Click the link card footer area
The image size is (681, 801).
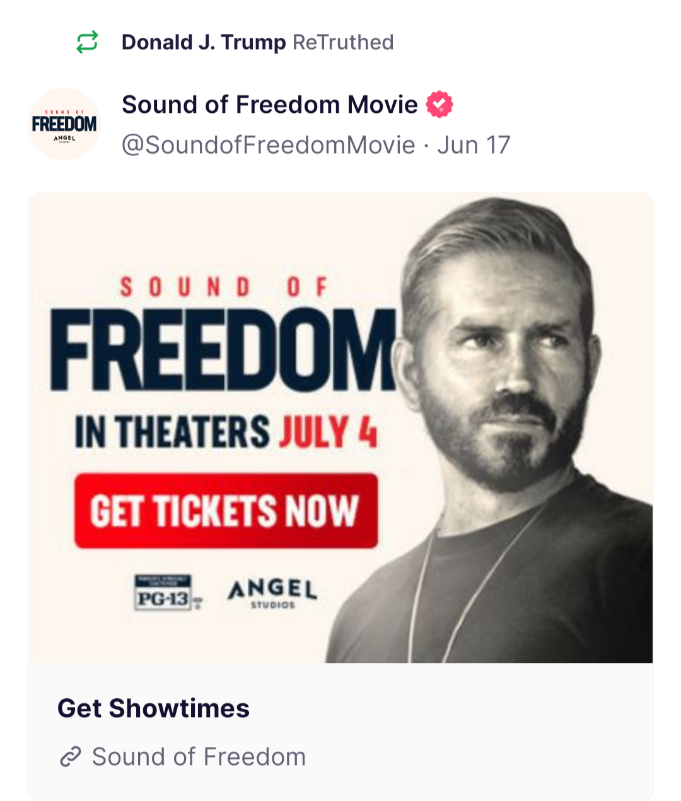[x=340, y=732]
